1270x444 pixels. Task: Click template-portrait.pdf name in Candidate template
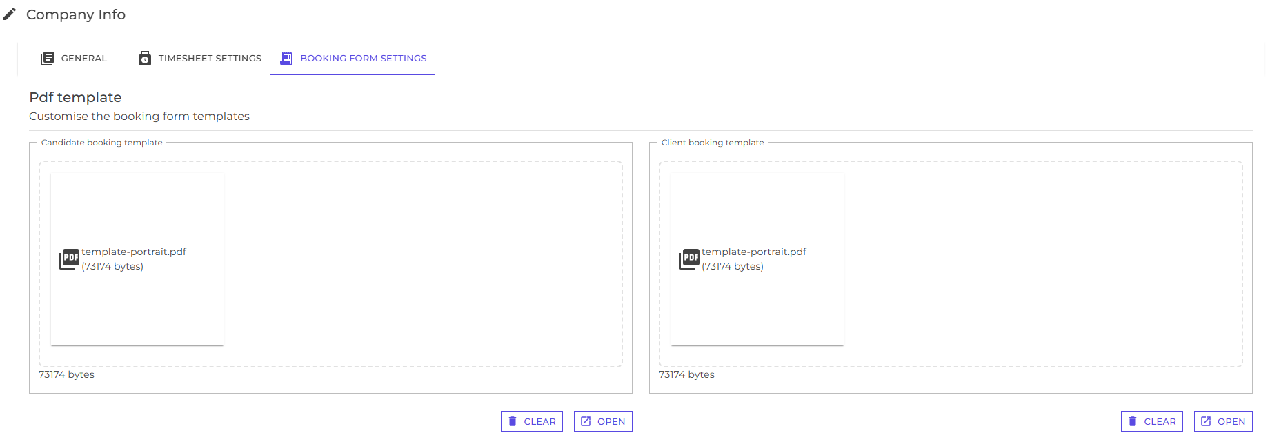coord(134,252)
